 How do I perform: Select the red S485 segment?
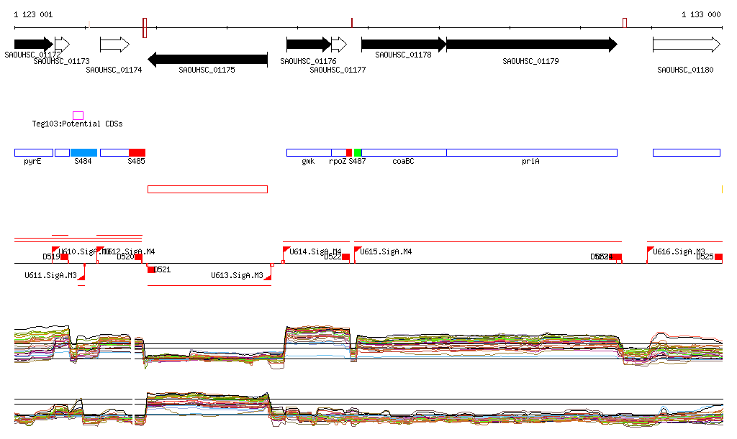tap(137, 152)
